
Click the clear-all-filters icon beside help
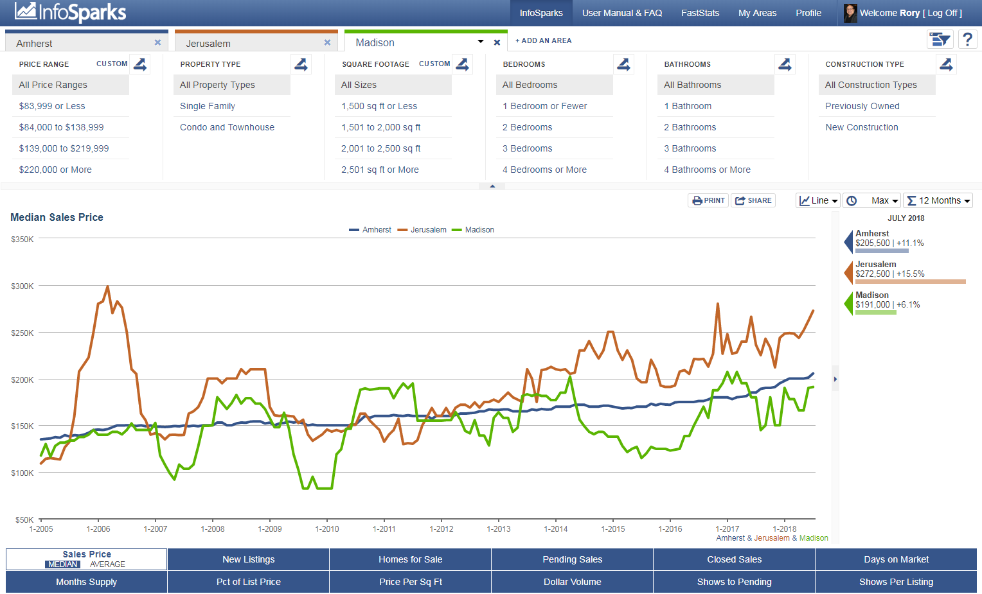(x=940, y=40)
